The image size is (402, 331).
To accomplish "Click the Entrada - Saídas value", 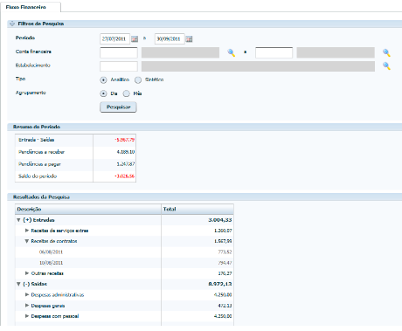I will 124,140.
